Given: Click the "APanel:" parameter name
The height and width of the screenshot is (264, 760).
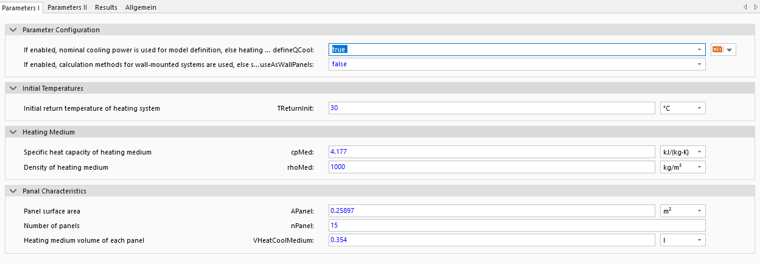Looking at the screenshot, I should pos(302,211).
